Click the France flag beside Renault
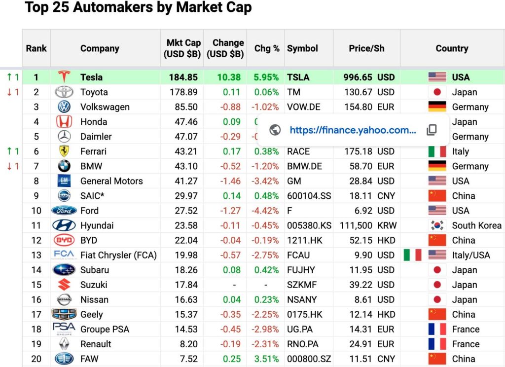This screenshot has height=367, width=505. point(437,344)
